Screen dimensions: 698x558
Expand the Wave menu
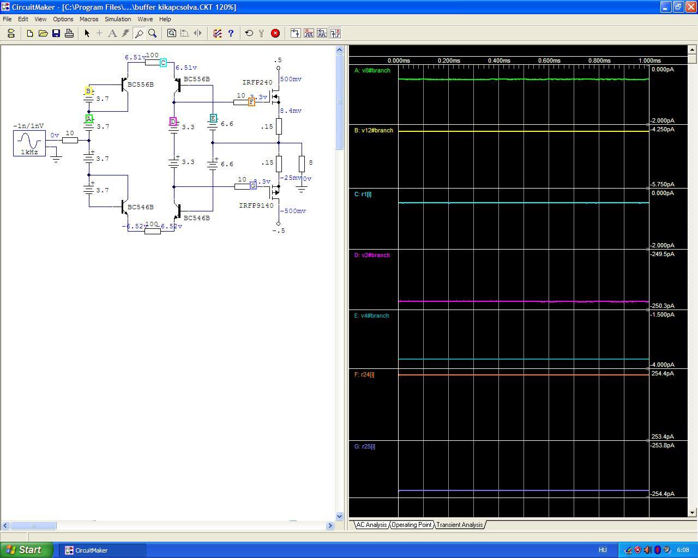point(145,19)
